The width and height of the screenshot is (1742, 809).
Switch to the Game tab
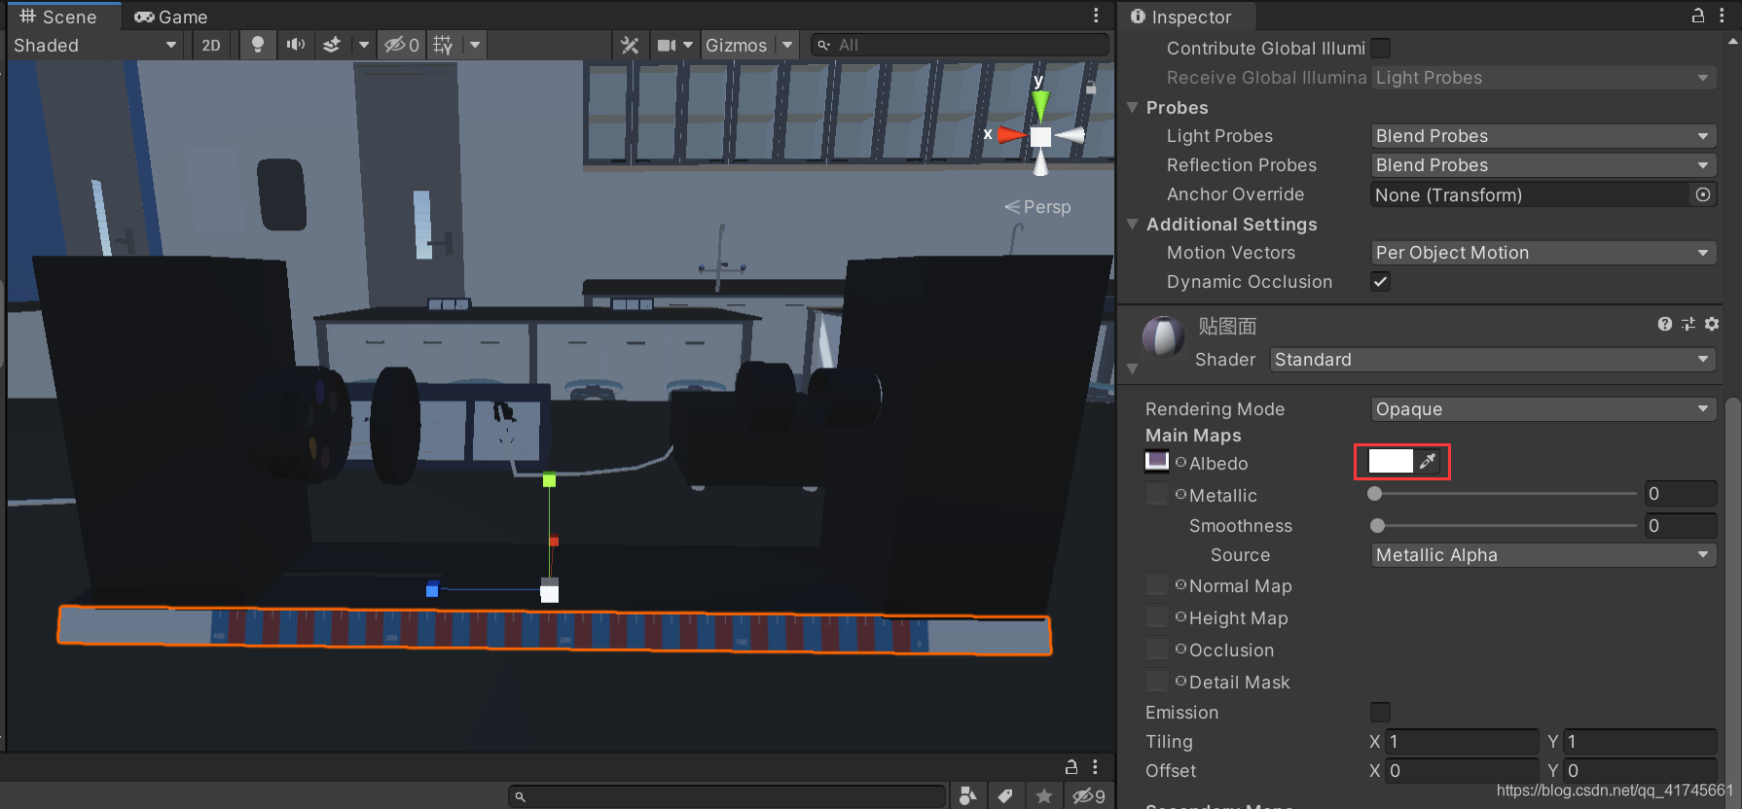click(x=171, y=17)
